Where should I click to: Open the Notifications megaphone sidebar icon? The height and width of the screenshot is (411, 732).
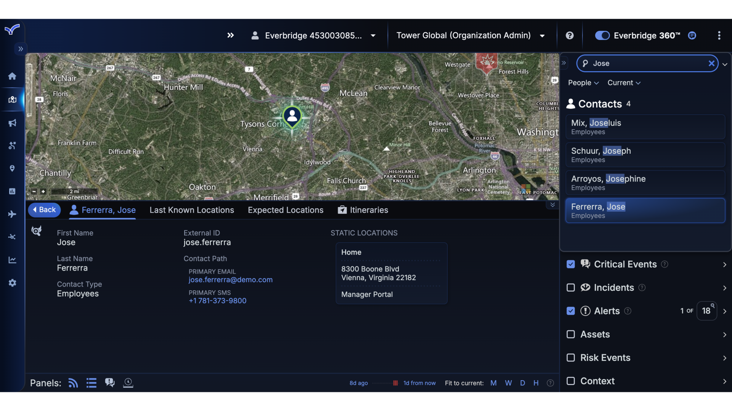pyautogui.click(x=12, y=123)
